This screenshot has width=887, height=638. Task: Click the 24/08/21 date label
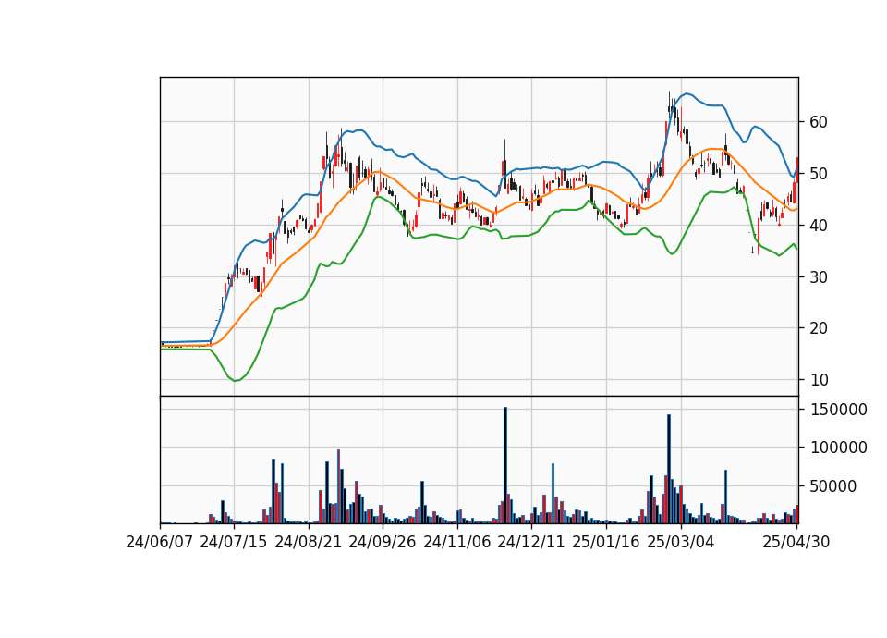pyautogui.click(x=309, y=543)
